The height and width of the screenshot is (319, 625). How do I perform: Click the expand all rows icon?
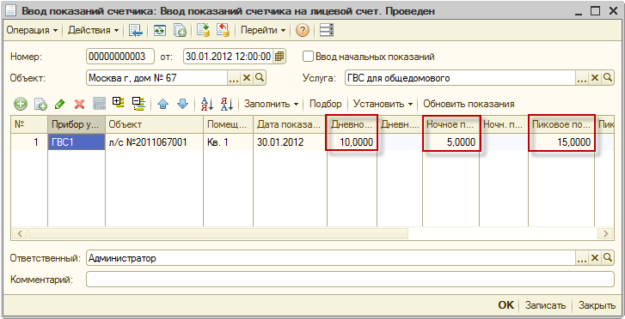119,104
